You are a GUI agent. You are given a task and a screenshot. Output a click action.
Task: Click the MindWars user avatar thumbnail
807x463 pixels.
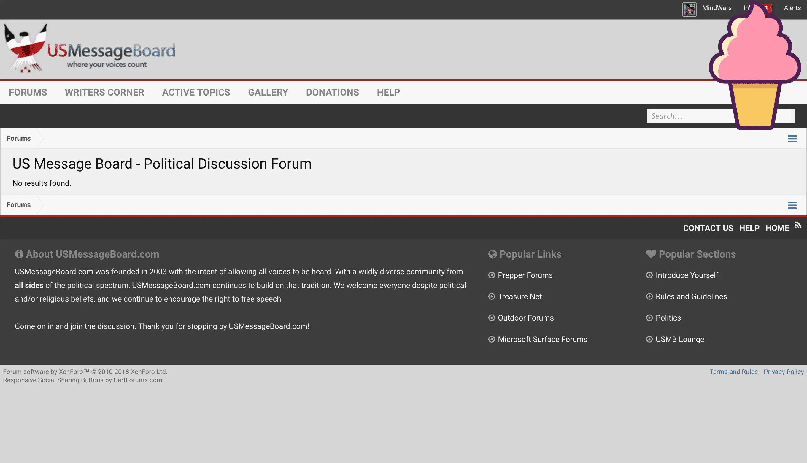(x=689, y=9)
